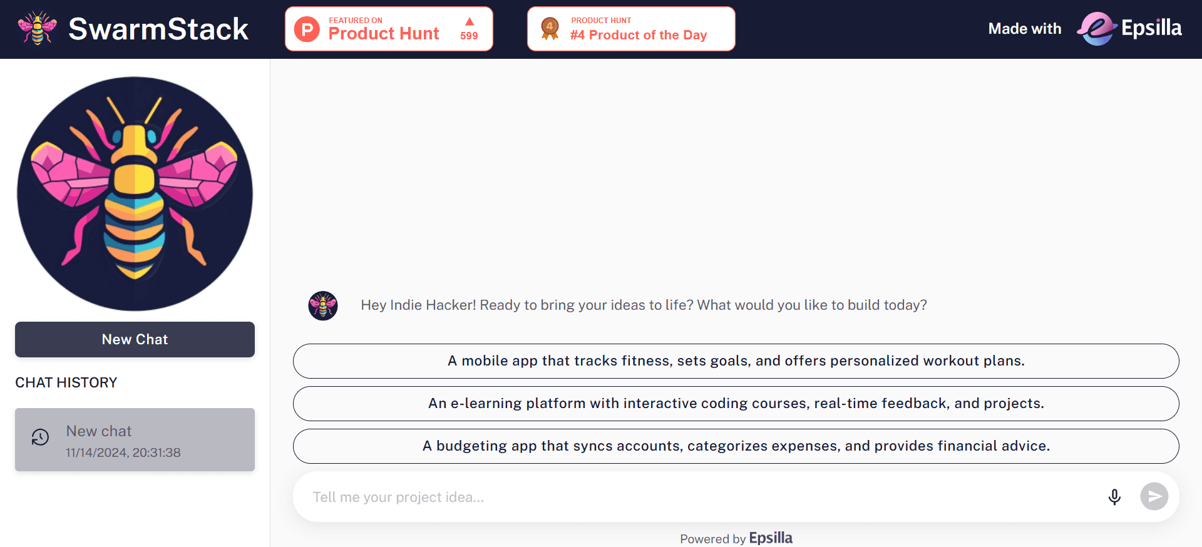Click the CHAT HISTORY section header
Screen dimensions: 1202x547
click(66, 382)
